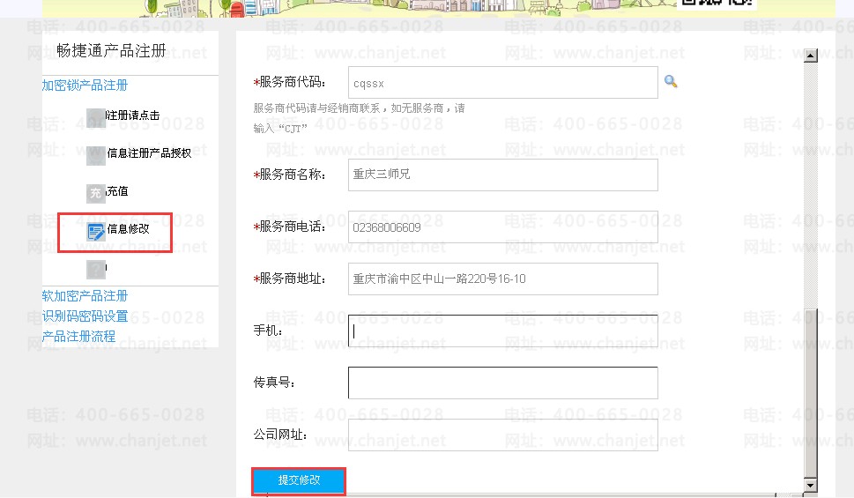Click the scrollbar down arrow
Viewport: 854px width, 498px height.
click(x=811, y=485)
